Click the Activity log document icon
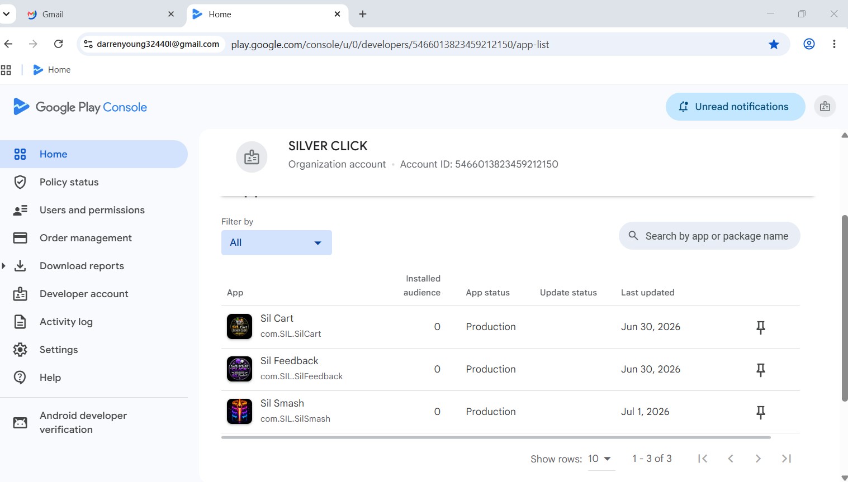Image resolution: width=848 pixels, height=482 pixels. point(20,322)
